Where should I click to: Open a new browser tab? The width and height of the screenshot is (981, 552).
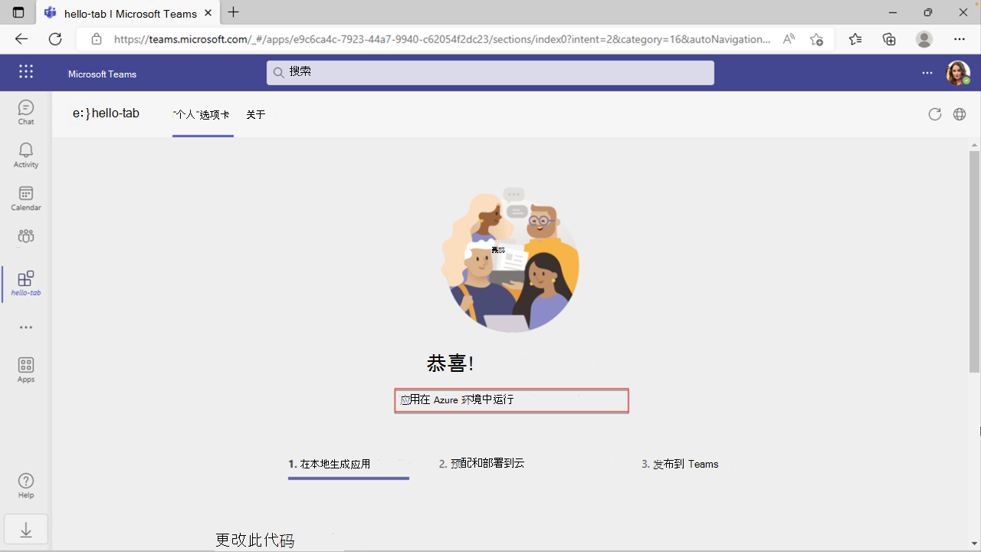pyautogui.click(x=233, y=12)
